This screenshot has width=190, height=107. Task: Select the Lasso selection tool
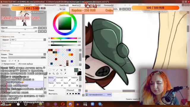[53, 70]
